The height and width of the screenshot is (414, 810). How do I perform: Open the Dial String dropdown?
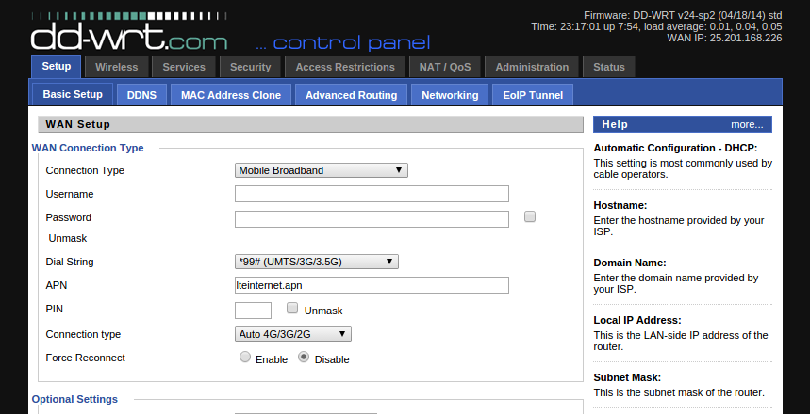point(317,262)
